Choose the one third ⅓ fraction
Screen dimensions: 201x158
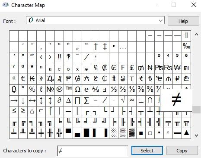pos(114,90)
